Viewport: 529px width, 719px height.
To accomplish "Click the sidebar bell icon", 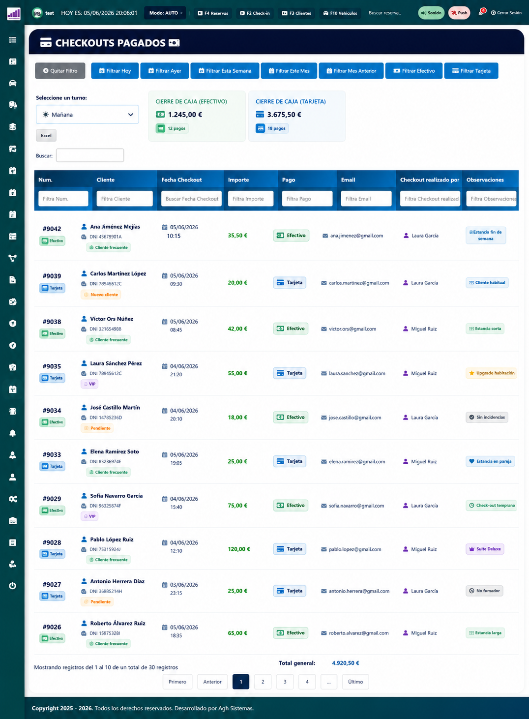I will point(13,433).
